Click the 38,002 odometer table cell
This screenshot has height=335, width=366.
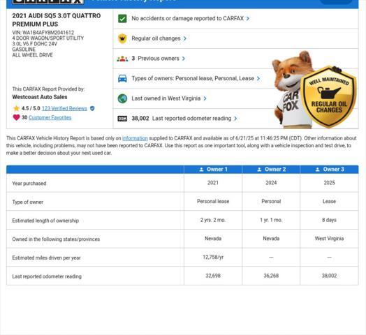[330, 276]
